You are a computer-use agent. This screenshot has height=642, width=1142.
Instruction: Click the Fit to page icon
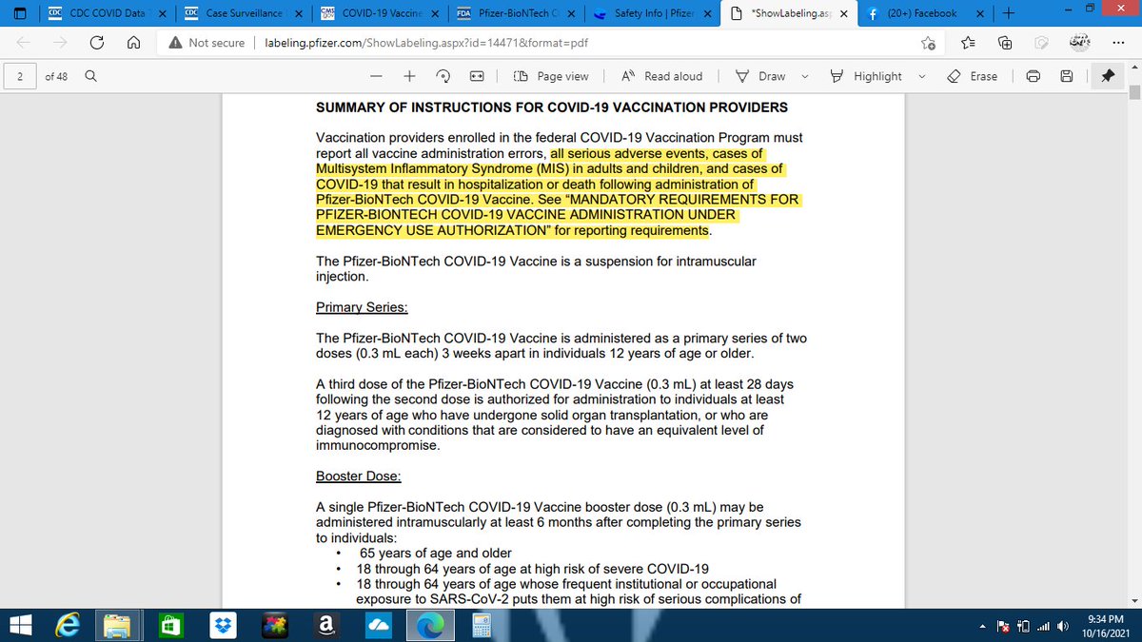pos(477,76)
